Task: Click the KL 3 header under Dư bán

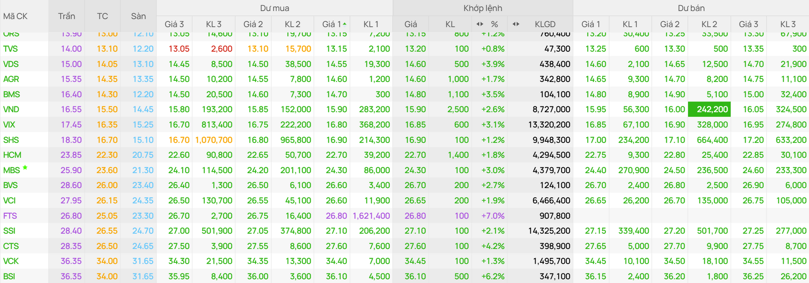Action: point(788,24)
